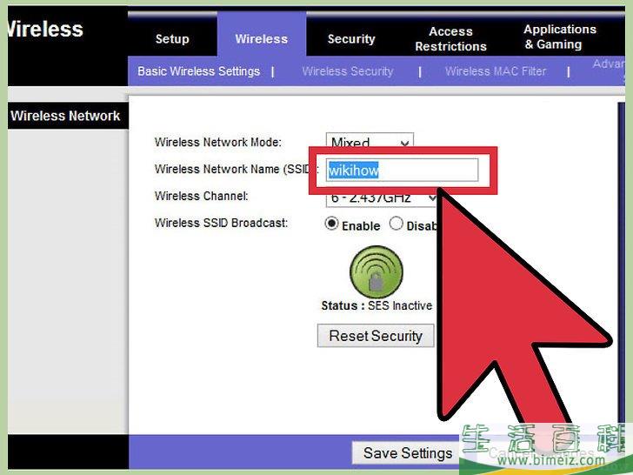This screenshot has height=475, width=633.
Task: Go to the Security tab
Action: pos(351,39)
